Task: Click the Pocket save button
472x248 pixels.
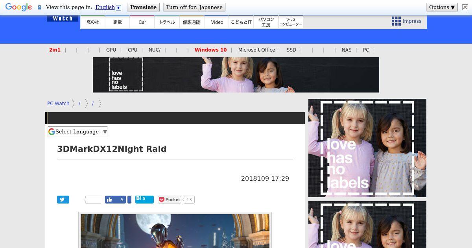Action: (170, 200)
